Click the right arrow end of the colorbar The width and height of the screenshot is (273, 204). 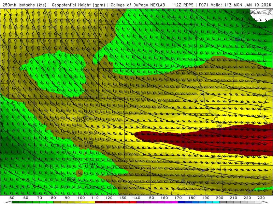[x=265, y=202]
